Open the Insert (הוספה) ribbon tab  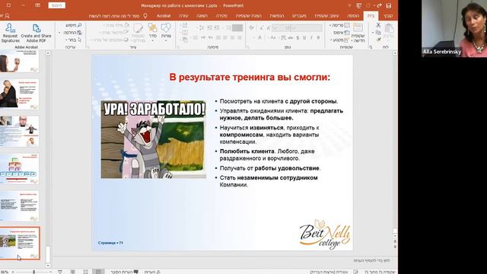tap(353, 15)
